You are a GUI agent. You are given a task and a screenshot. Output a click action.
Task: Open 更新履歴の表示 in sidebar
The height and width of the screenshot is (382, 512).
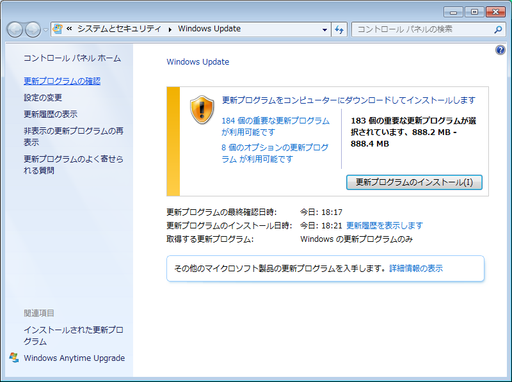tap(51, 115)
